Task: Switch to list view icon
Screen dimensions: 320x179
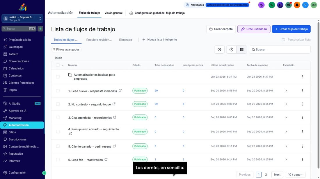Action: point(242,50)
